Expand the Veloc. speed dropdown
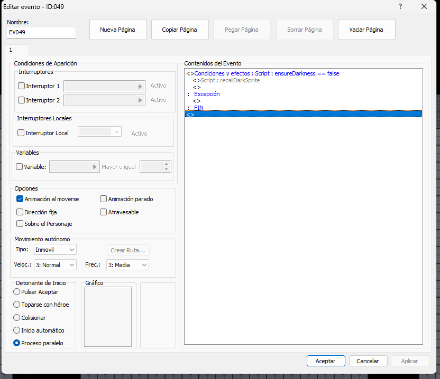This screenshot has width=440, height=379. coord(55,265)
